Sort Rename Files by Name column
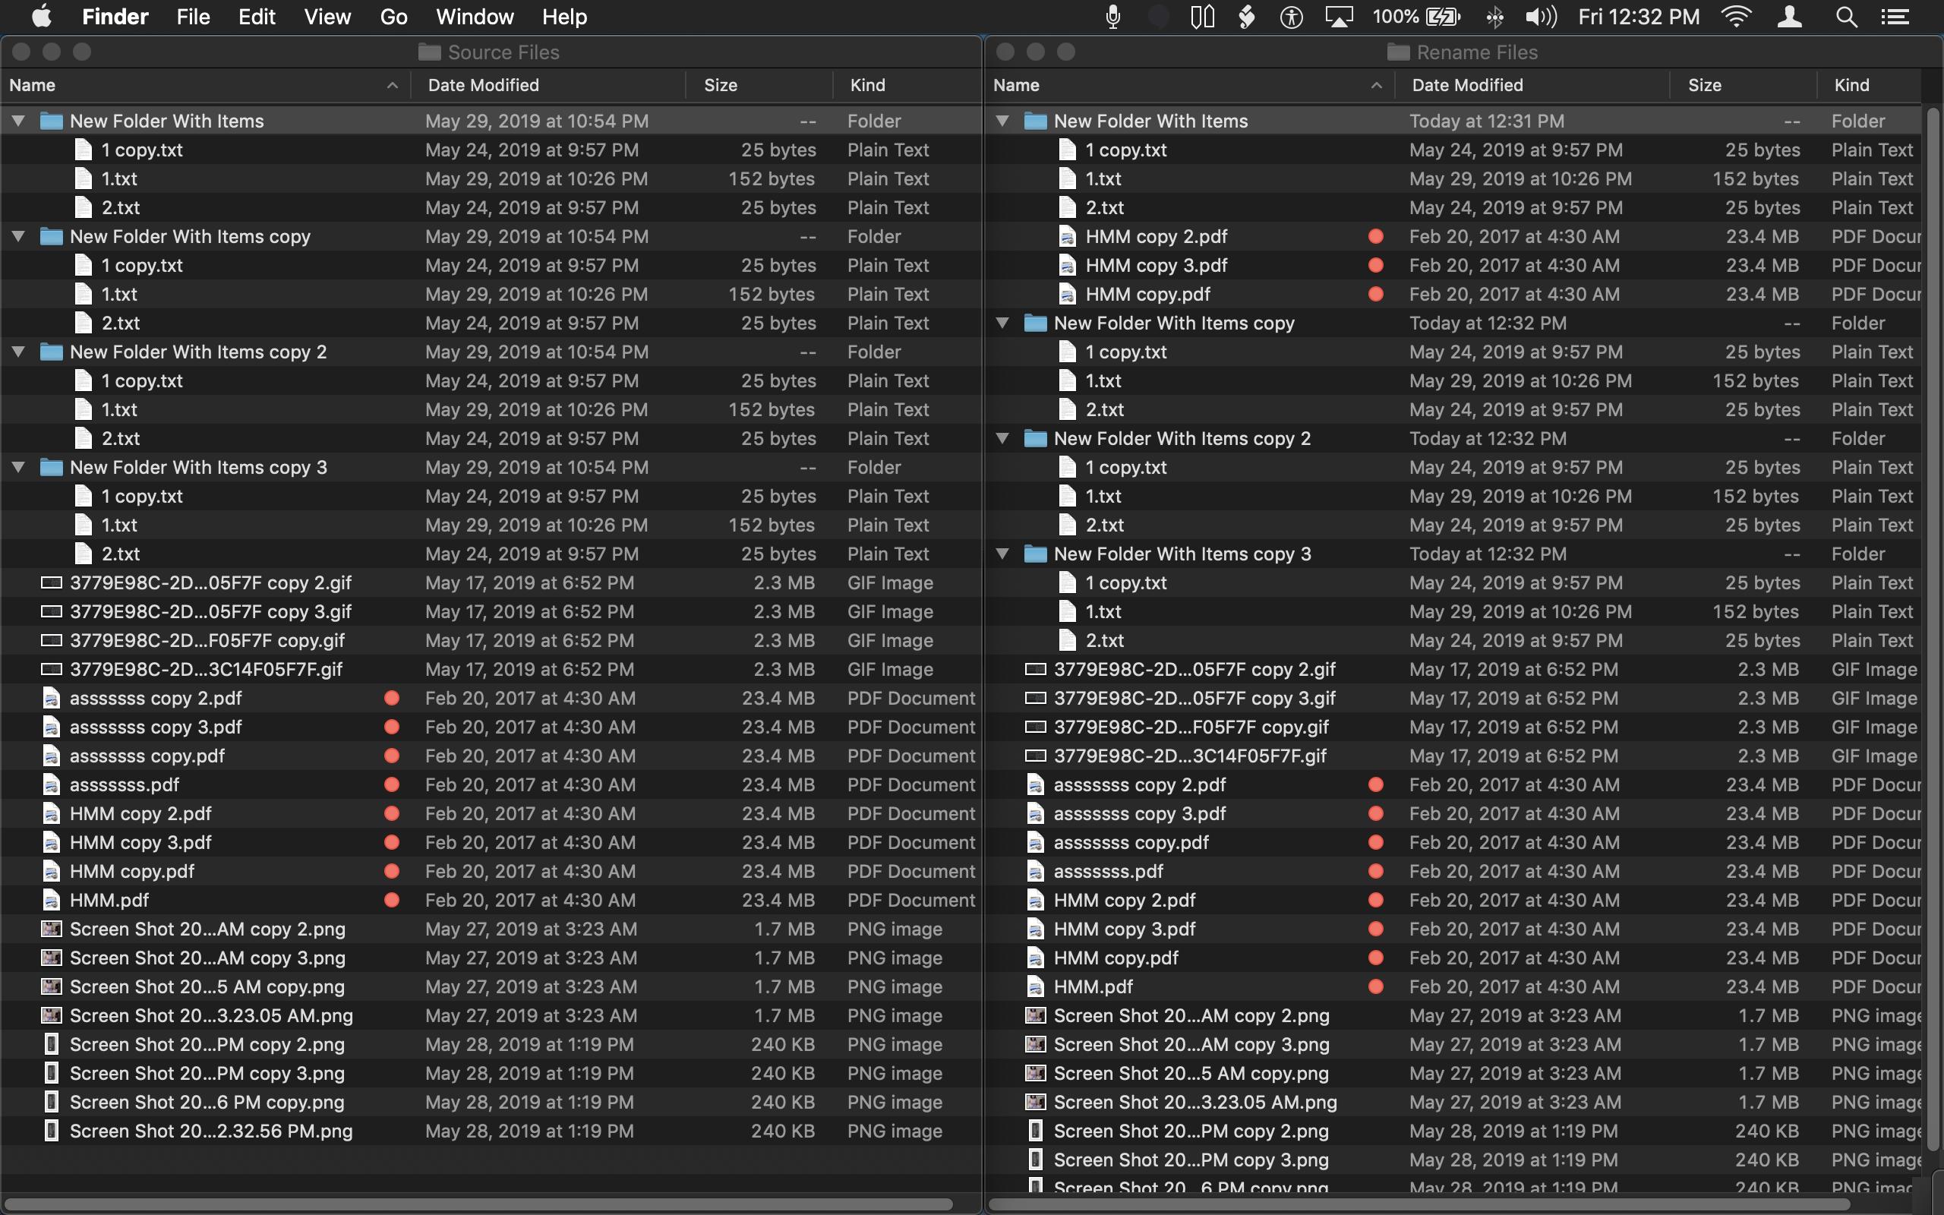Image resolution: width=1944 pixels, height=1215 pixels. (1190, 85)
